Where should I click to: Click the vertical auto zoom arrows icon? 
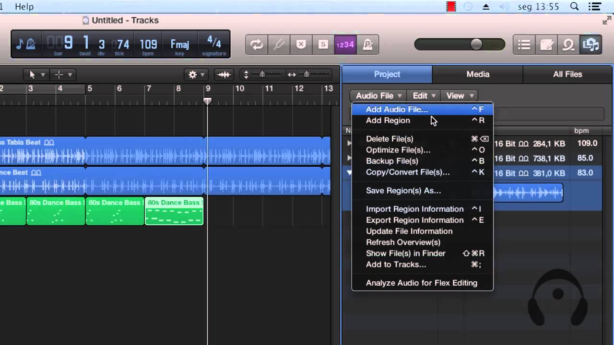(x=246, y=74)
